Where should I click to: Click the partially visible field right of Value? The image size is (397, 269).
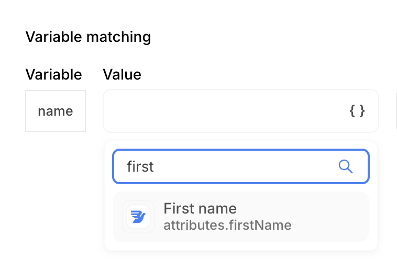tap(395, 111)
